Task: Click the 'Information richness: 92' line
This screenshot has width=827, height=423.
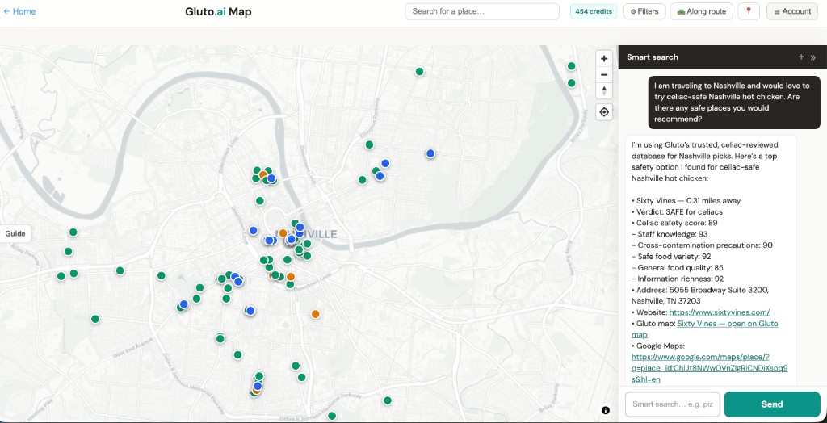Action: coord(678,279)
